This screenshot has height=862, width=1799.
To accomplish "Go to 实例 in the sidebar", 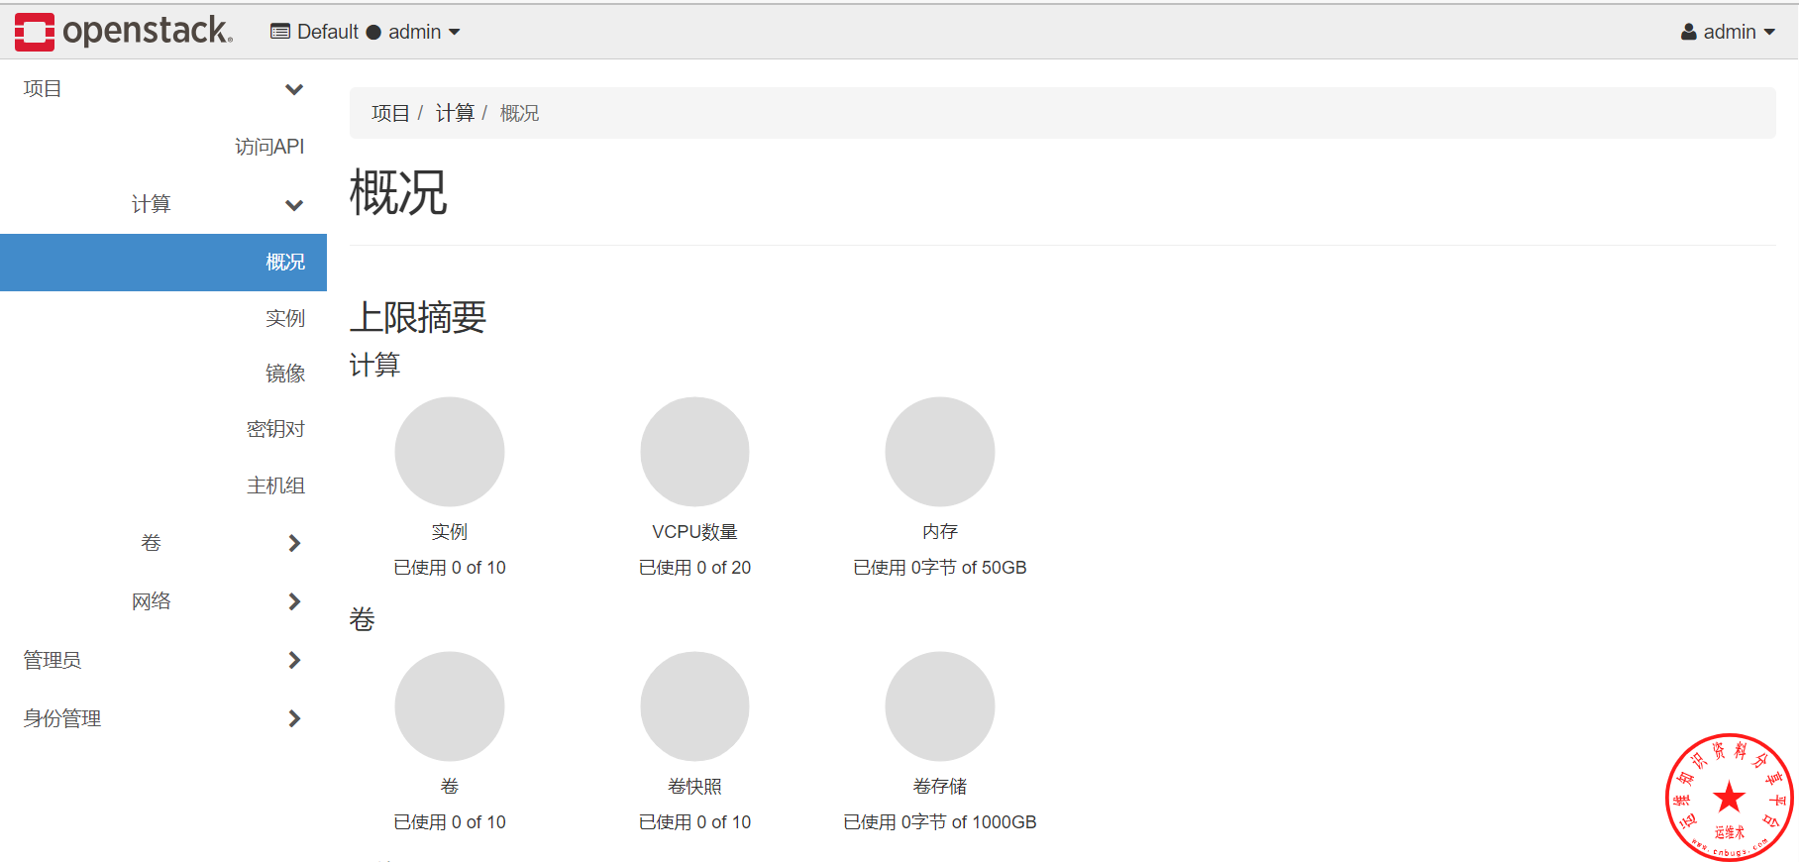I will tap(285, 318).
